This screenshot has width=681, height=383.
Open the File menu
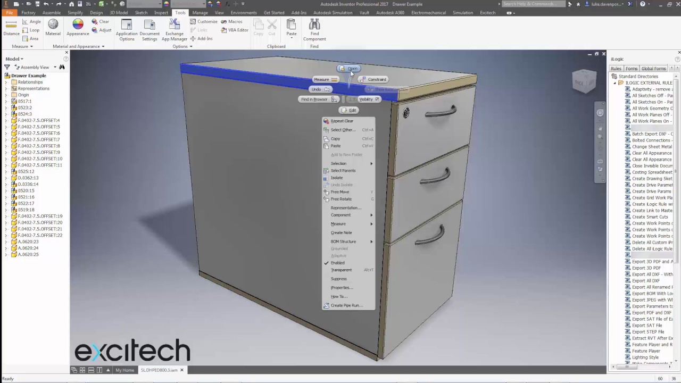coord(9,13)
